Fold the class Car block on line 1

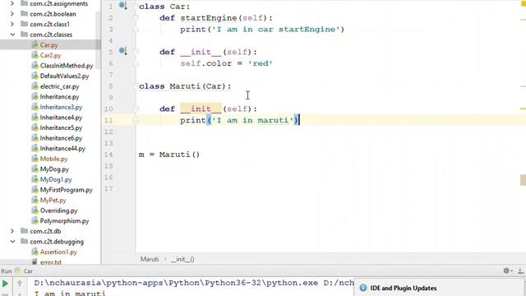(x=136, y=7)
